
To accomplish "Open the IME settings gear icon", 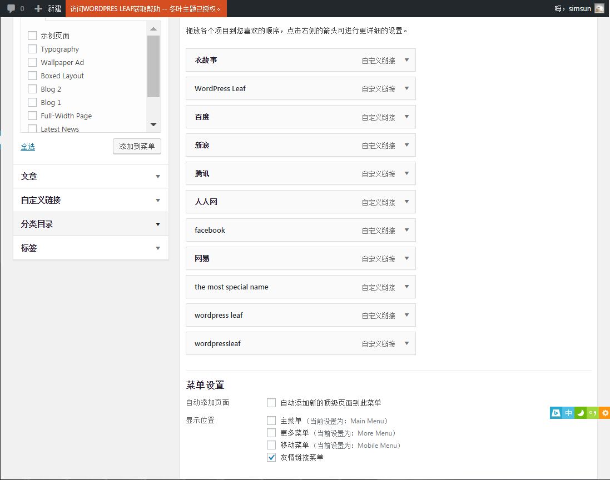I will click(x=604, y=413).
